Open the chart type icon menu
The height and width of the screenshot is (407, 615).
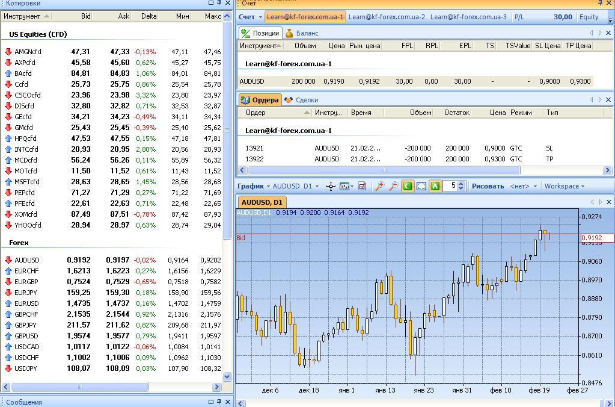coord(344,186)
